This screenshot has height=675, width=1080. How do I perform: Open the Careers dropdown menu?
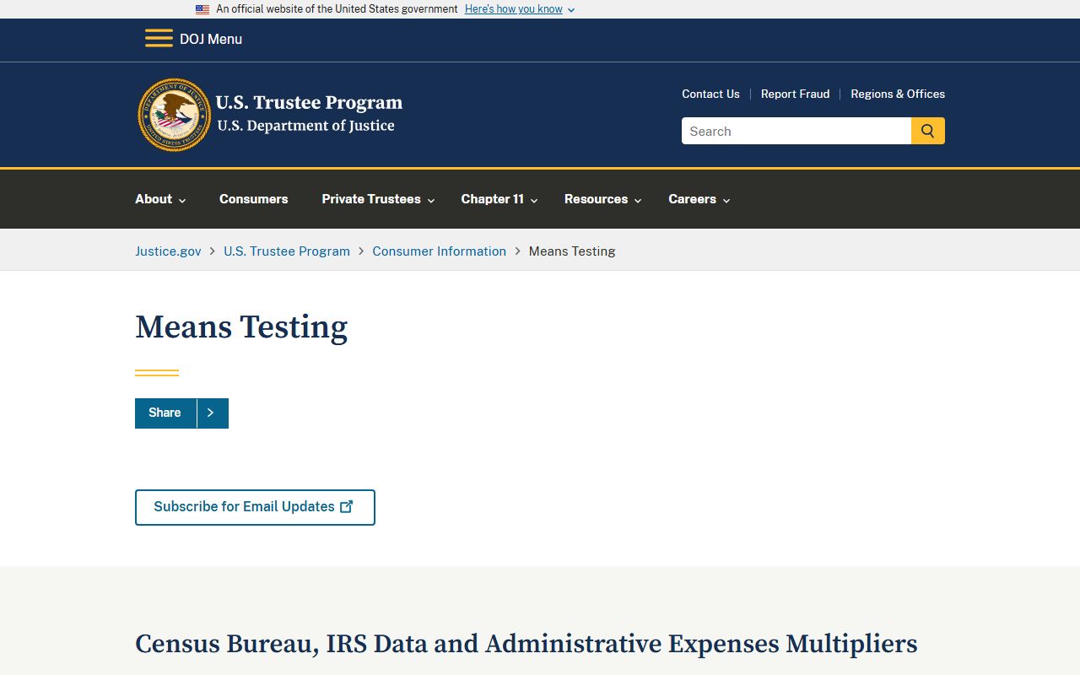pyautogui.click(x=699, y=199)
